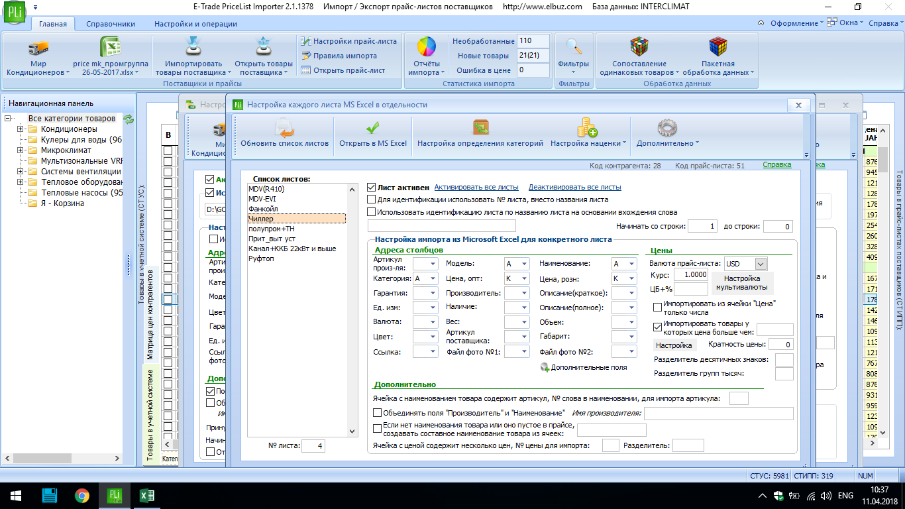Collapse Все категории товаров root node
905x509 pixels.
coord(8,119)
